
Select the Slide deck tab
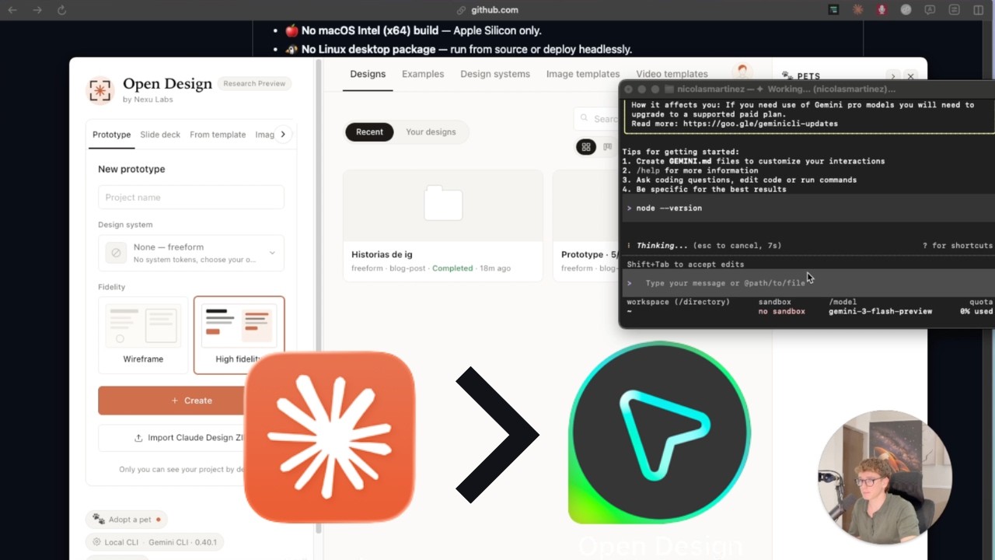pos(160,135)
